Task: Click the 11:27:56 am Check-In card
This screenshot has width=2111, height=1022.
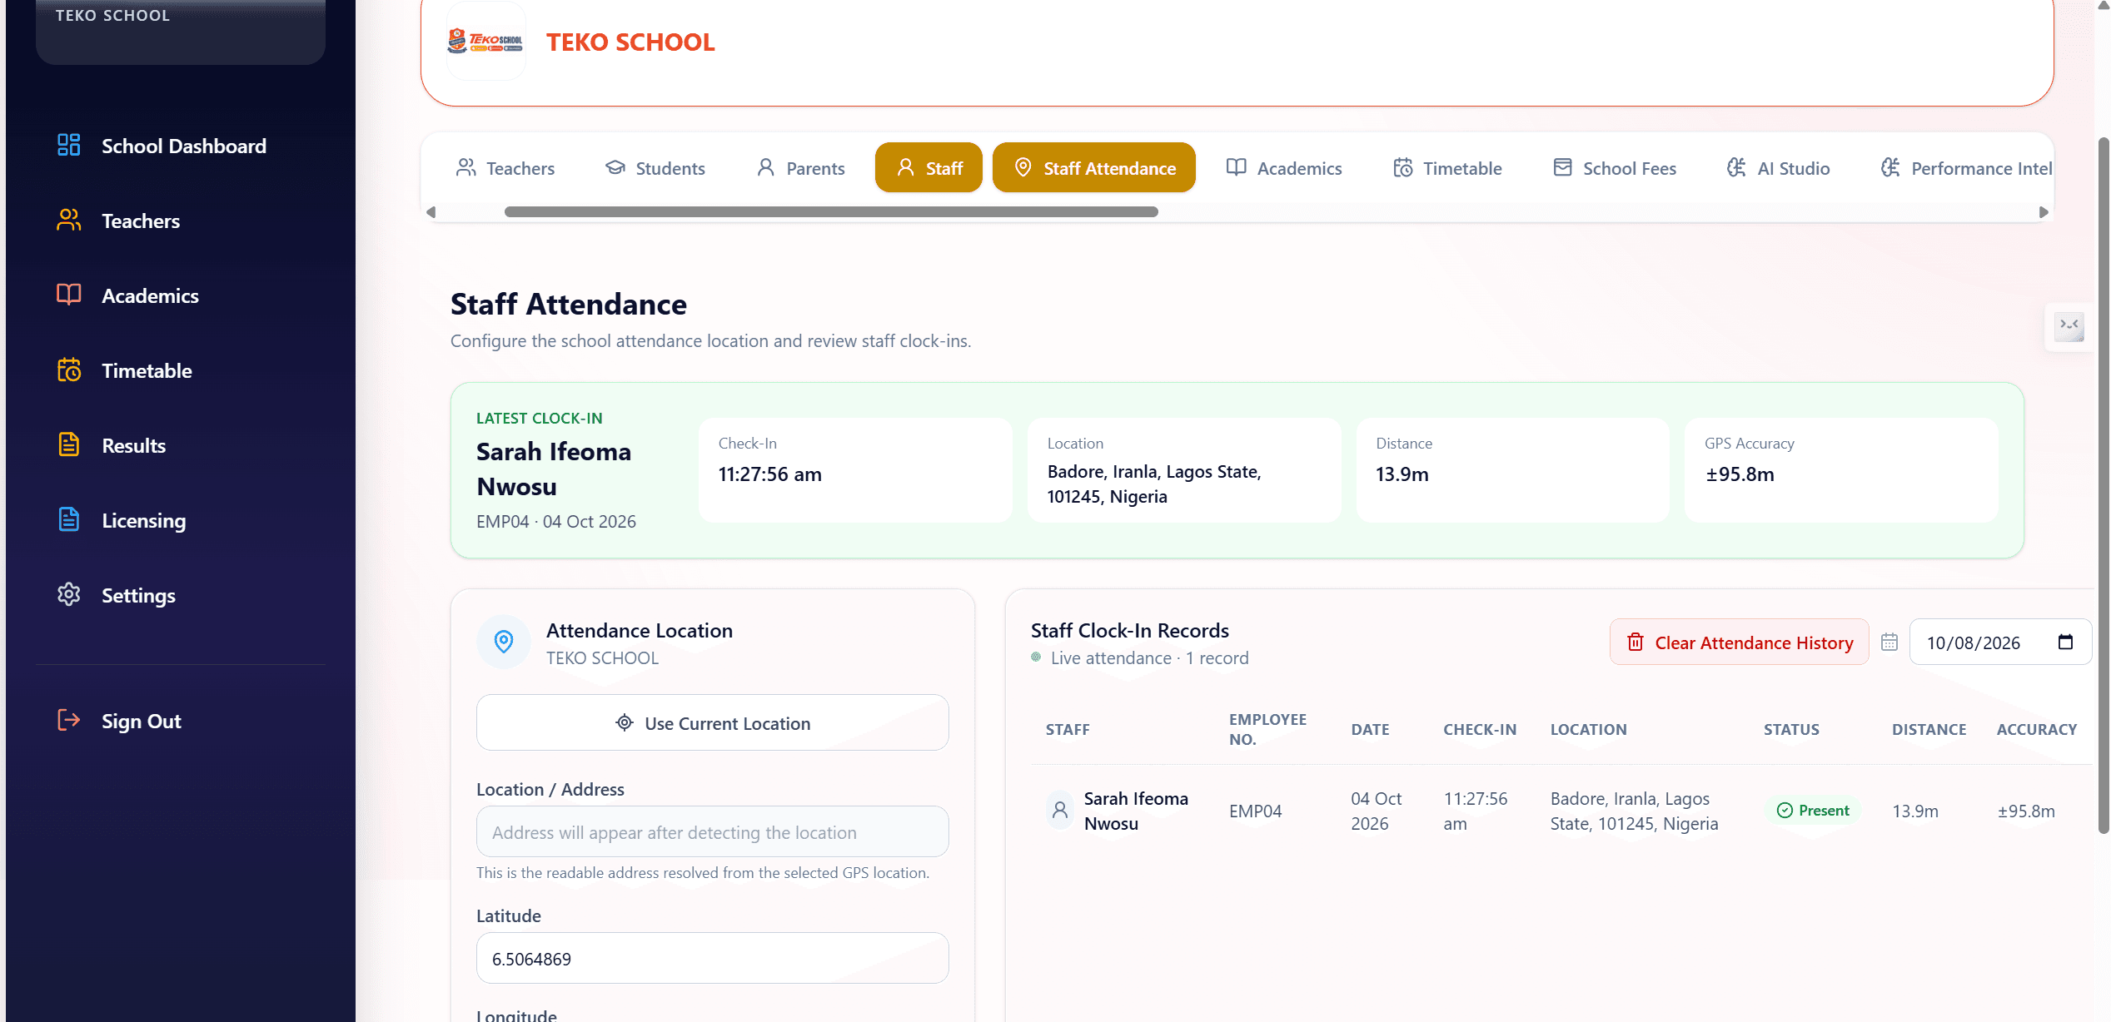Action: [855, 470]
